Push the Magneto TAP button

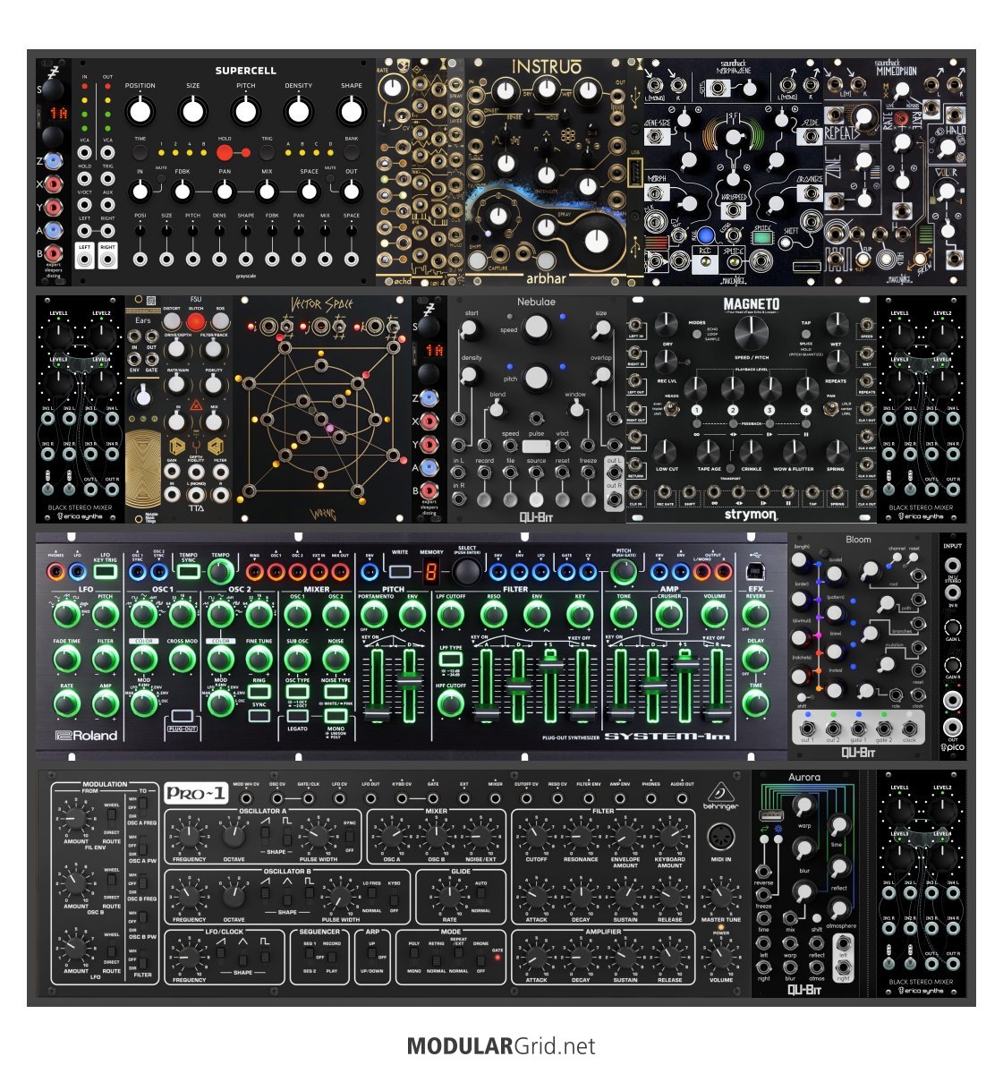[805, 334]
